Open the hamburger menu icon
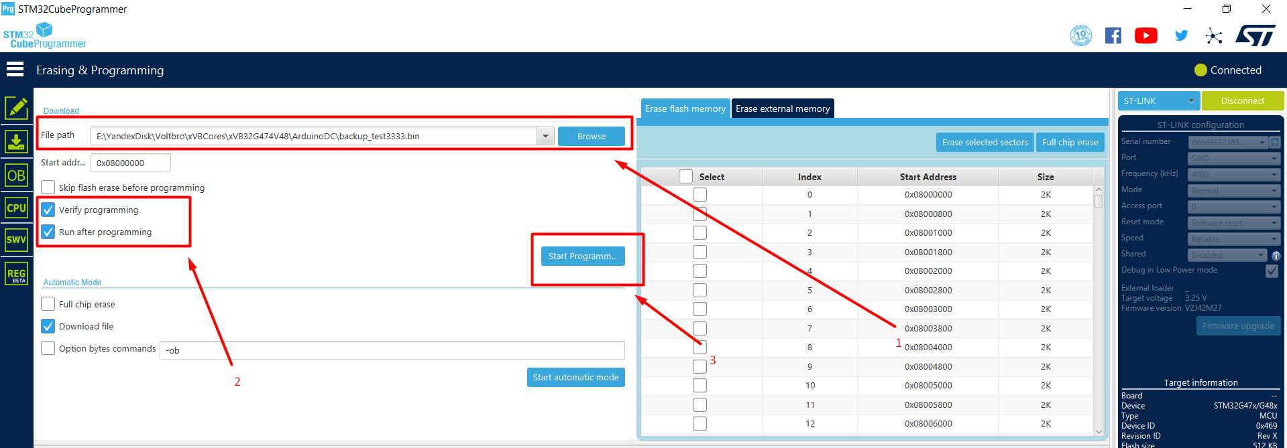 [x=15, y=70]
